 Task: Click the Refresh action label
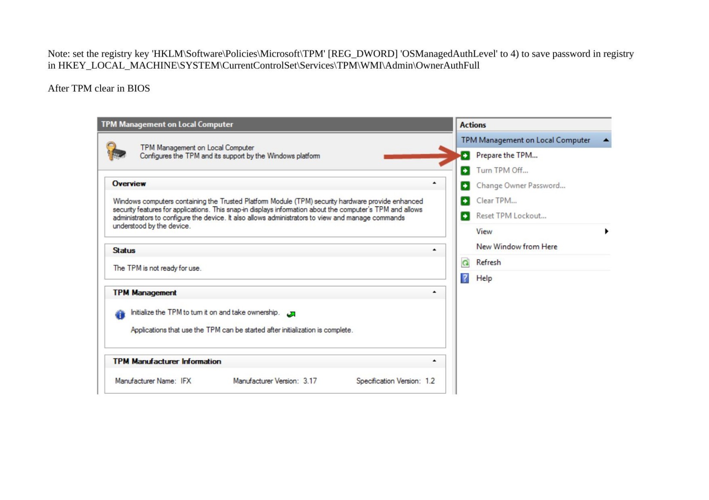click(488, 263)
